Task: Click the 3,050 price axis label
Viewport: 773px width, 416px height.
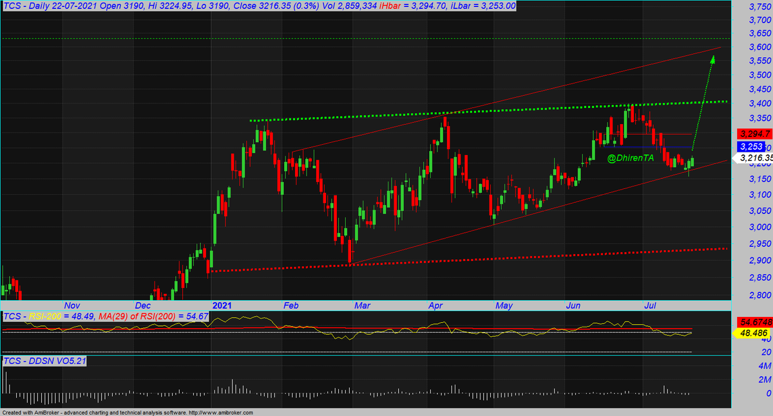Action: (x=759, y=212)
